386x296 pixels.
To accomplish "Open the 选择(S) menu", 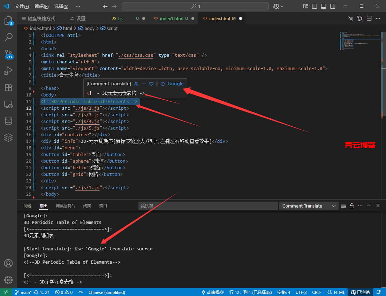I will pos(61,6).
